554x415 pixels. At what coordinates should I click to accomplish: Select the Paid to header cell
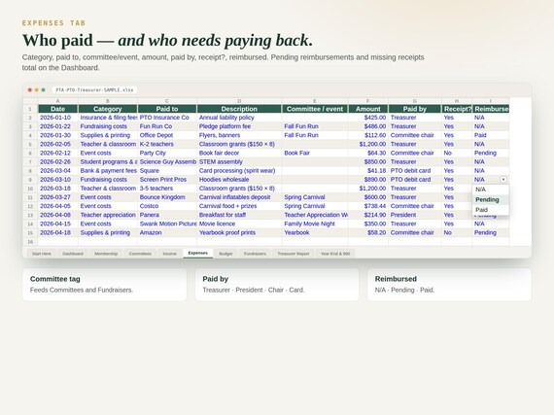[167, 109]
